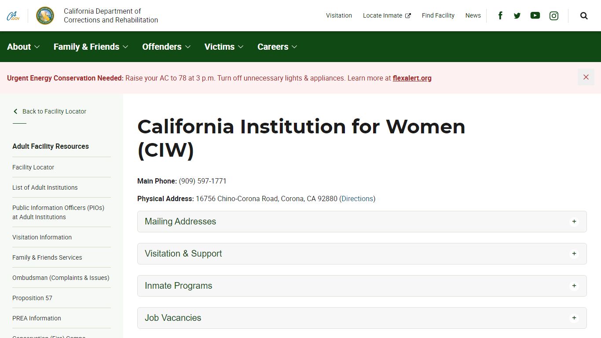Click the external-link icon beside Locate Inmate
The height and width of the screenshot is (338, 601).
coord(408,15)
